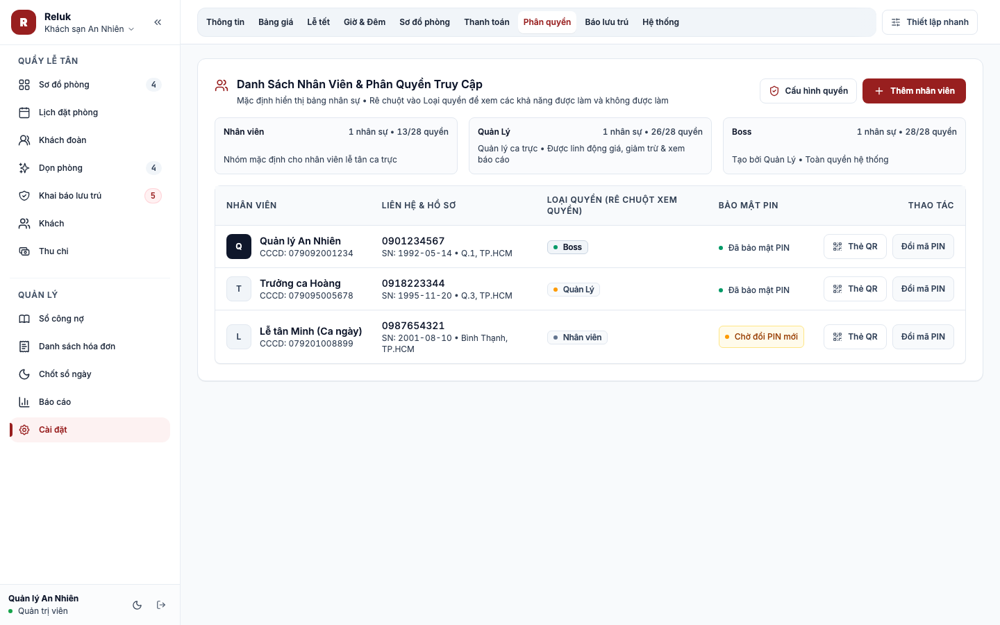The image size is (1000, 625).
Task: Open Sơ đồ phòng in sidebar
Action: coord(90,85)
